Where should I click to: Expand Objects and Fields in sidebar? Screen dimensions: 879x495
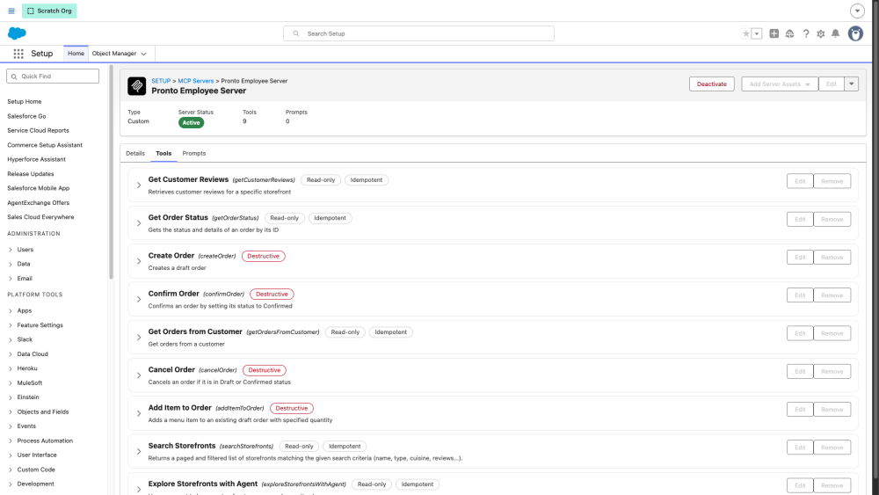point(10,412)
